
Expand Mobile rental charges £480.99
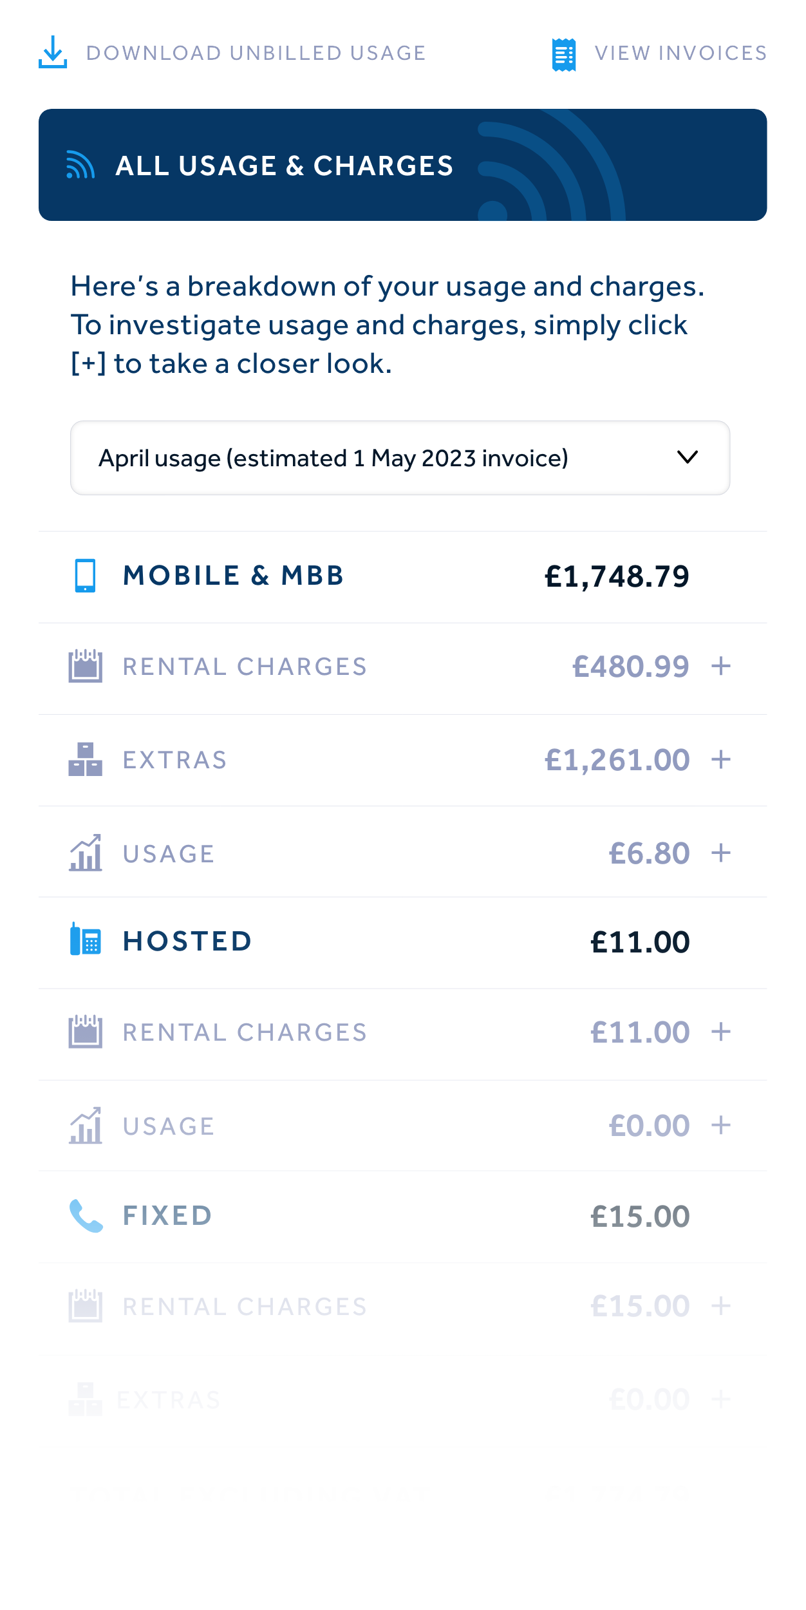tap(721, 666)
